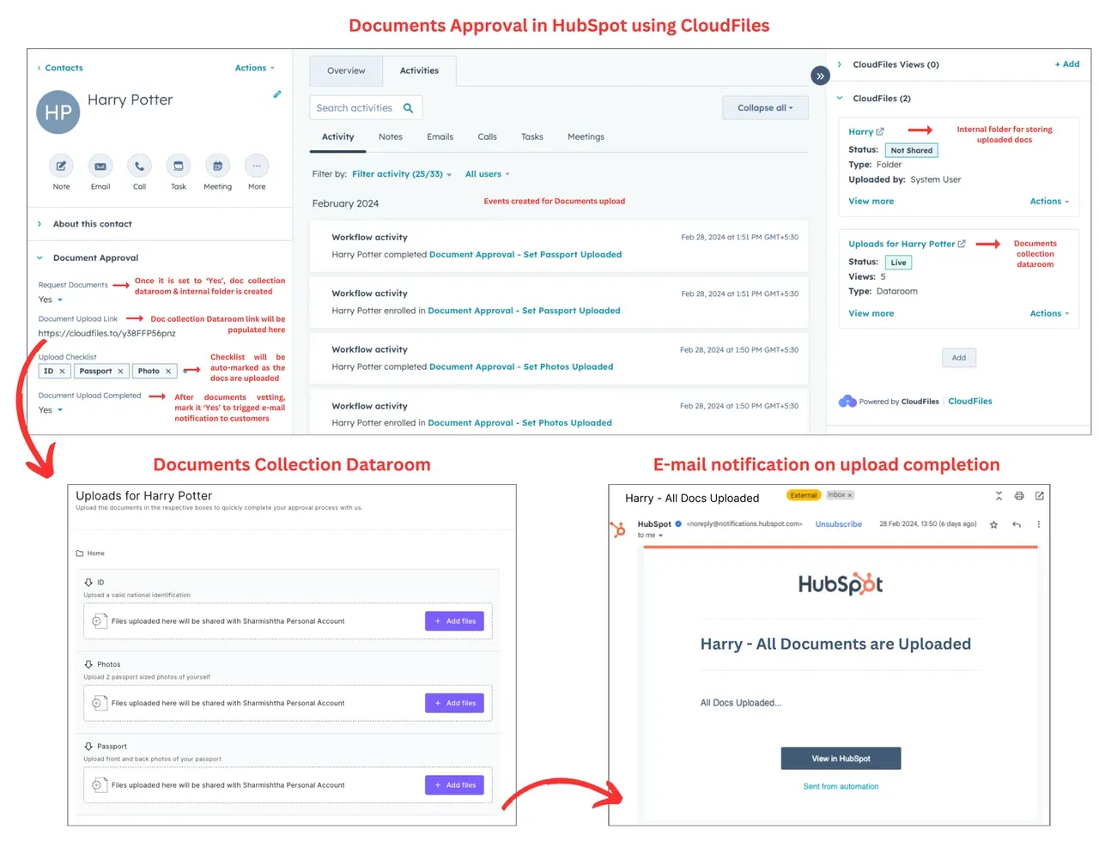Select the Activity sub-tab
Viewport: 1099px width, 841px height.
click(337, 137)
